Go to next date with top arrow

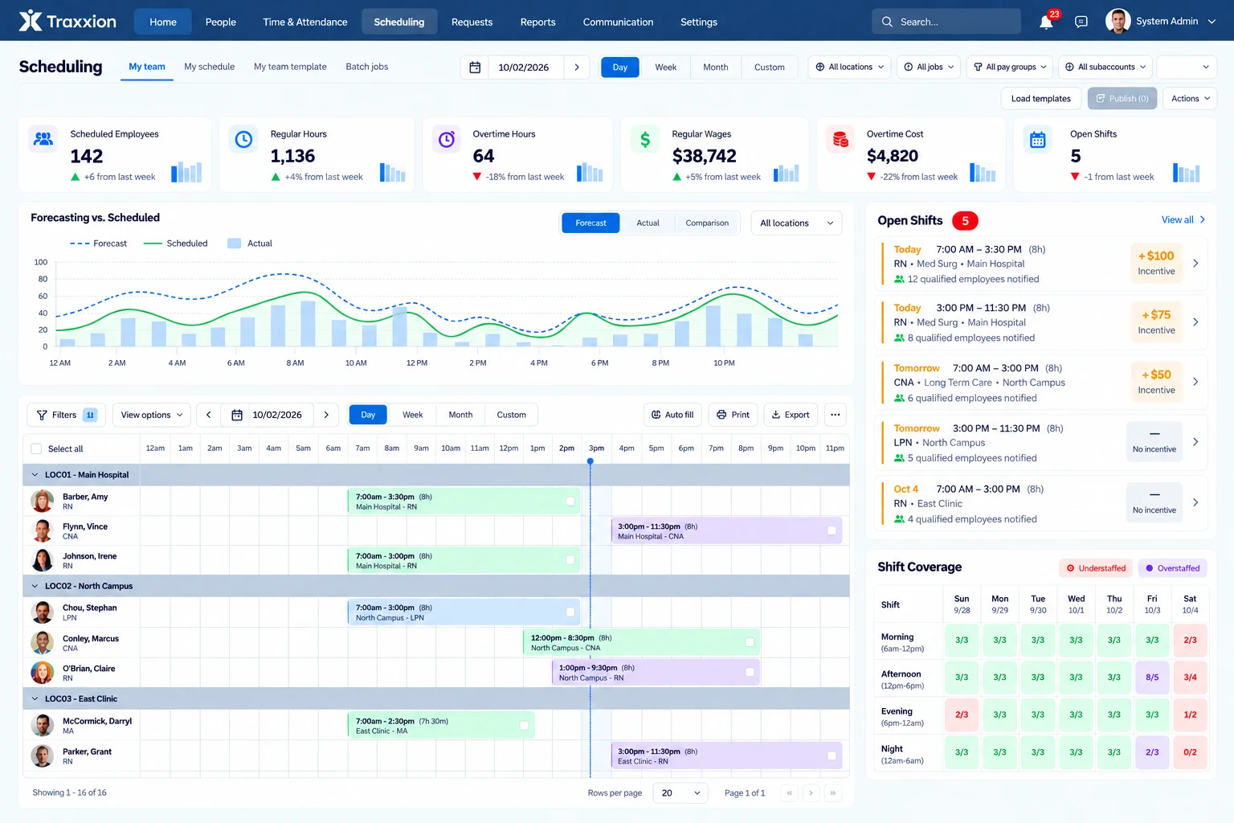click(x=577, y=68)
